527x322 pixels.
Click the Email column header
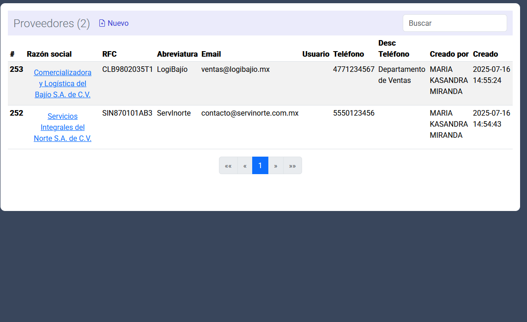tap(211, 54)
